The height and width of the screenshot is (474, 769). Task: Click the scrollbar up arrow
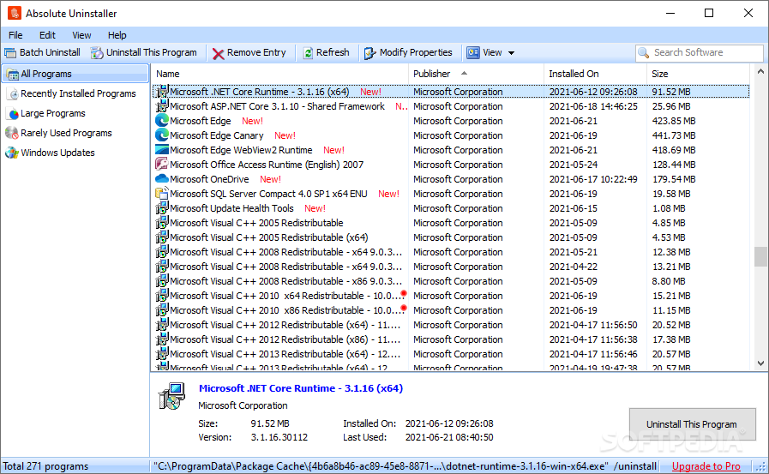point(760,71)
